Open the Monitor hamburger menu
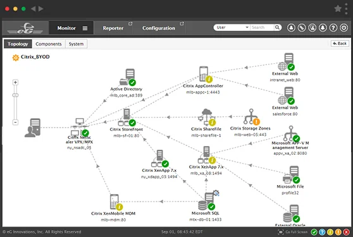The image size is (353, 237). (85, 28)
